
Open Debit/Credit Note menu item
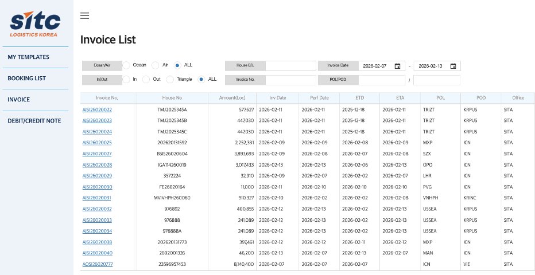(x=35, y=121)
